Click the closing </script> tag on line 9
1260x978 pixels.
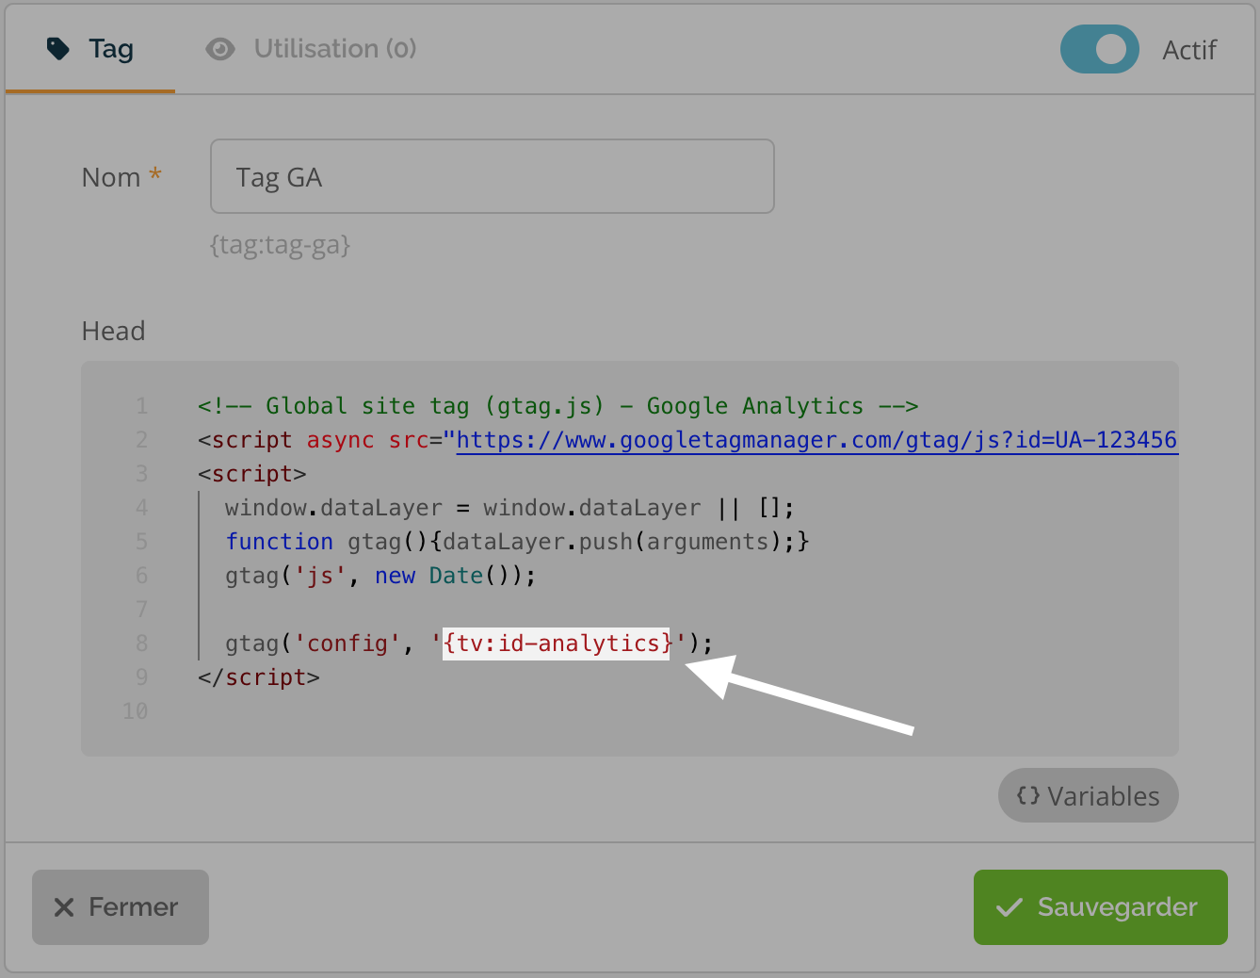[259, 677]
